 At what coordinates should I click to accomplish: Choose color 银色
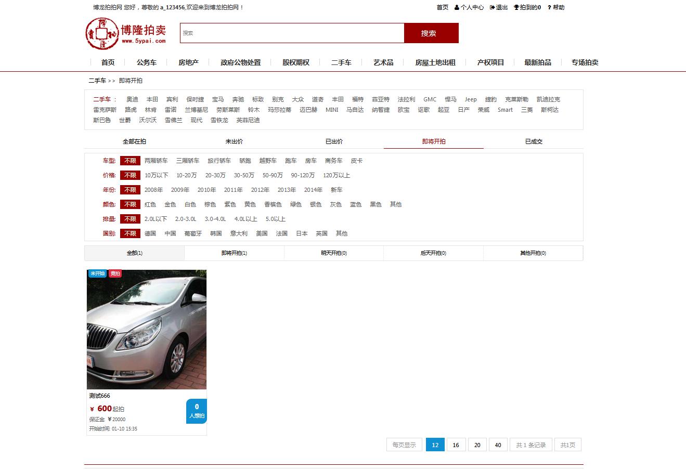click(x=316, y=204)
